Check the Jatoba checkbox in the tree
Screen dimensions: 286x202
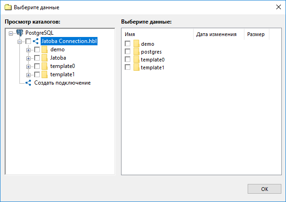click(x=37, y=58)
